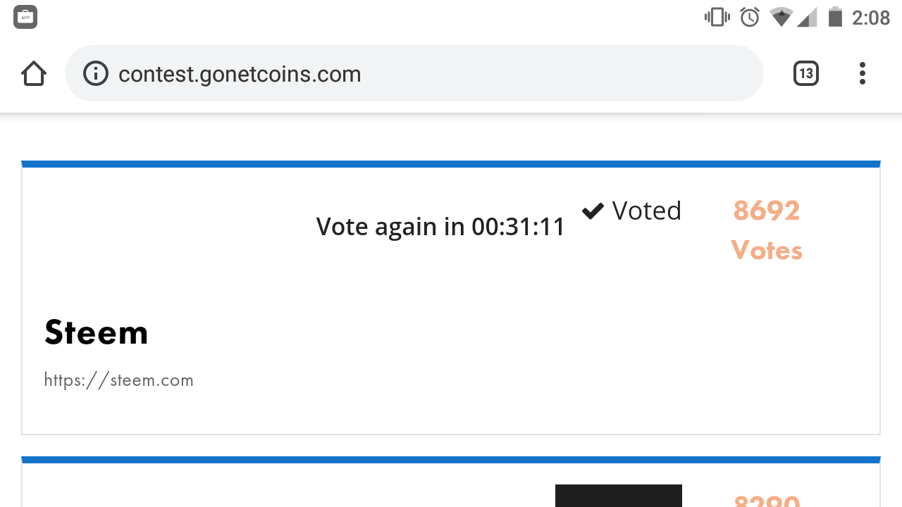
Task: Click the Vote again countdown timer text
Action: click(x=440, y=227)
